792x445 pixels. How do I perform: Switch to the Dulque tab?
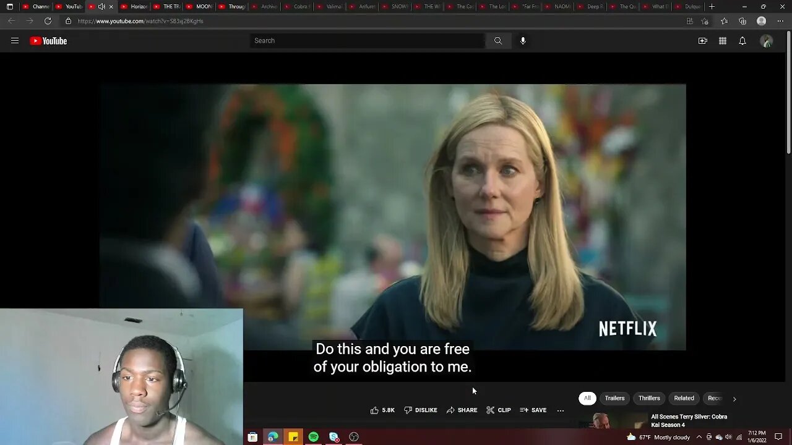point(688,7)
